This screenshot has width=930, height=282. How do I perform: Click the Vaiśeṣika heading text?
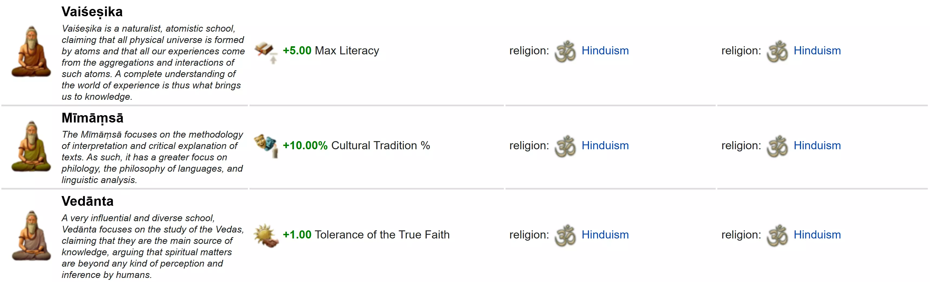92,12
